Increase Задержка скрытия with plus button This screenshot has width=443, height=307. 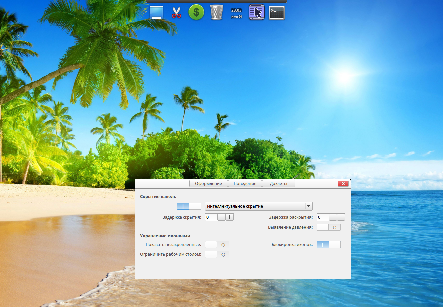coord(230,217)
